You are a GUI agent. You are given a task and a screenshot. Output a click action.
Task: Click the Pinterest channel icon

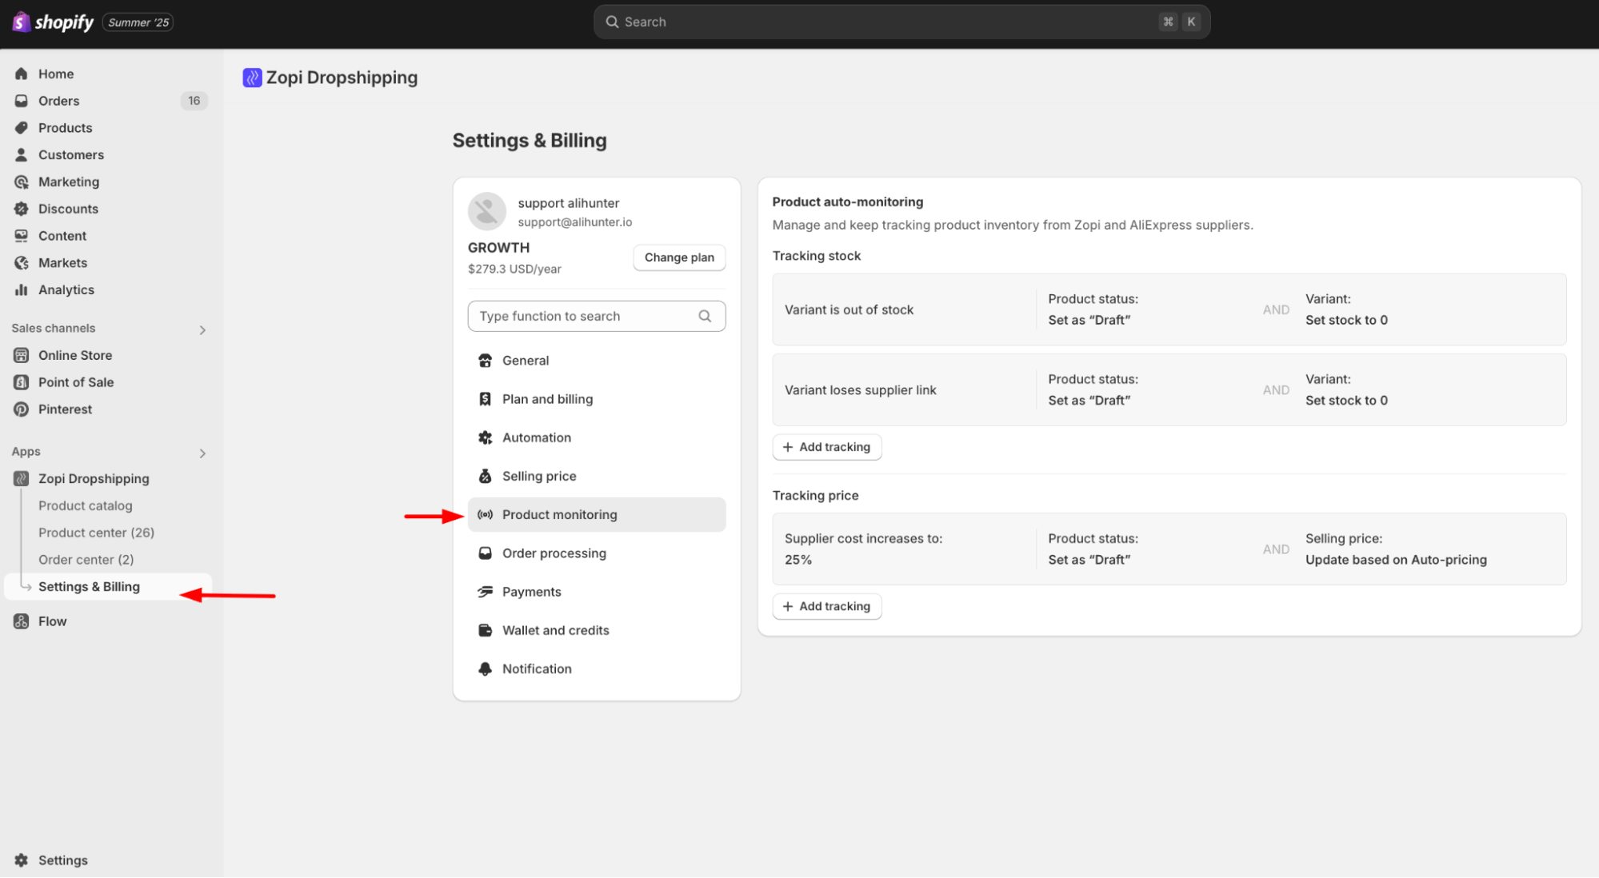[x=22, y=409]
